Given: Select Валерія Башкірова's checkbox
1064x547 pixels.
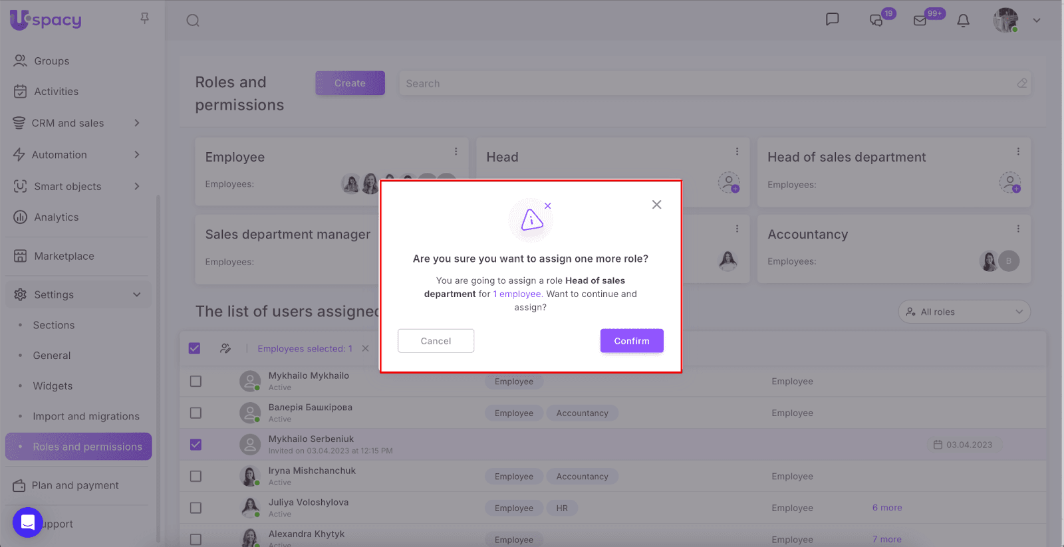Looking at the screenshot, I should tap(196, 413).
